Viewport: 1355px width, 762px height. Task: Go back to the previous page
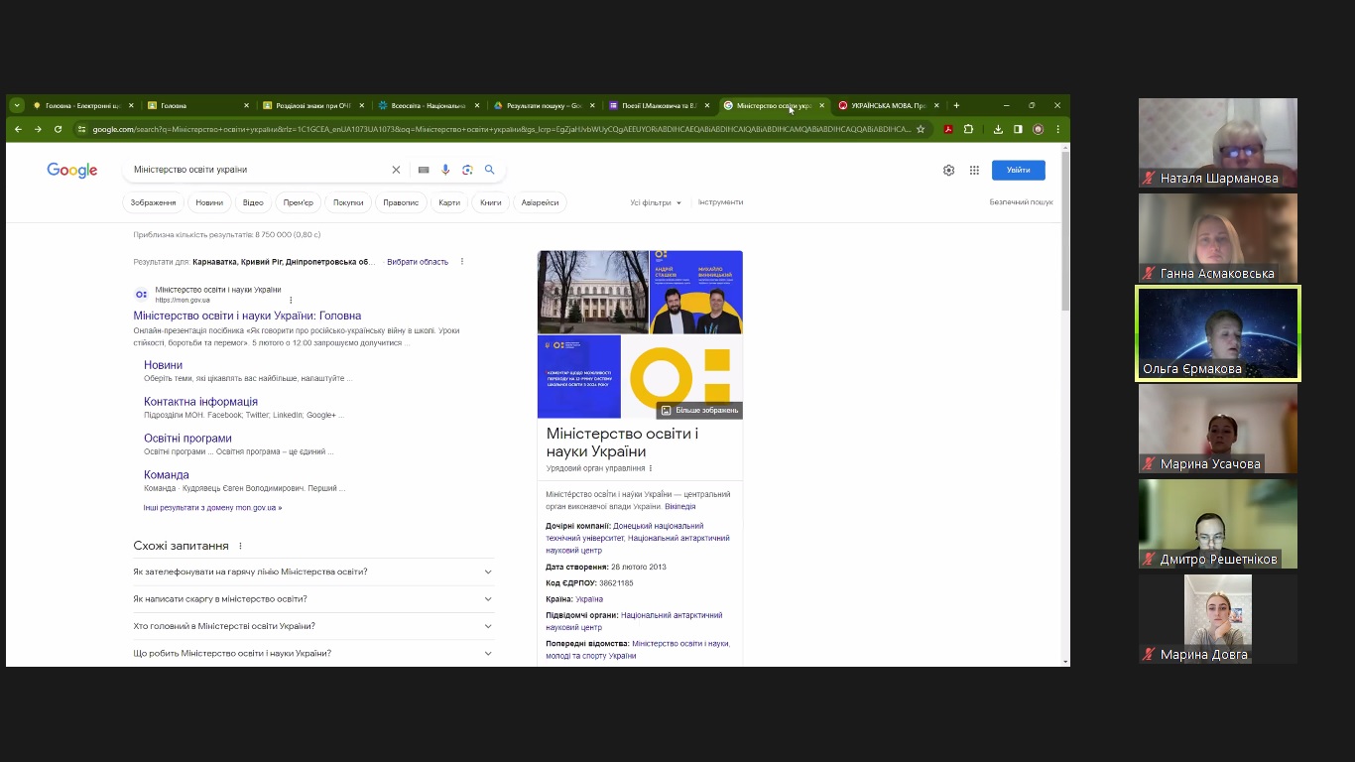pyautogui.click(x=18, y=129)
